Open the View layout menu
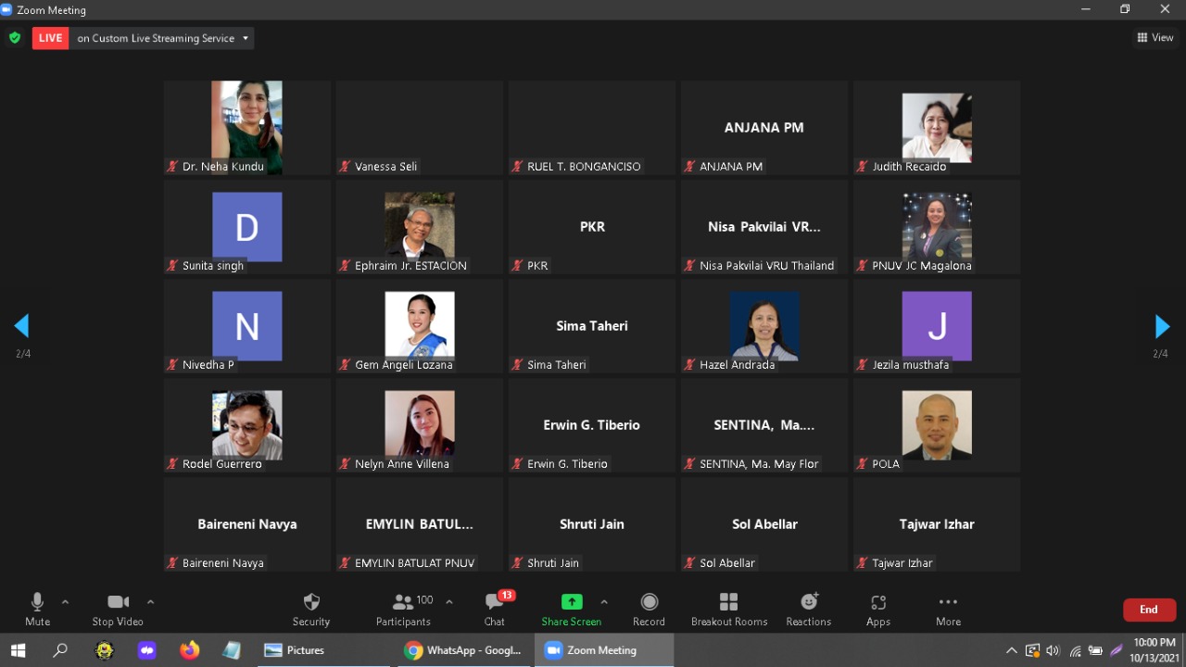The width and height of the screenshot is (1186, 667). coord(1155,38)
